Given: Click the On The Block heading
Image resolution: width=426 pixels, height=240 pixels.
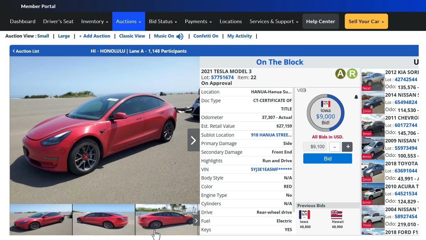Looking at the screenshot, I should 280,62.
